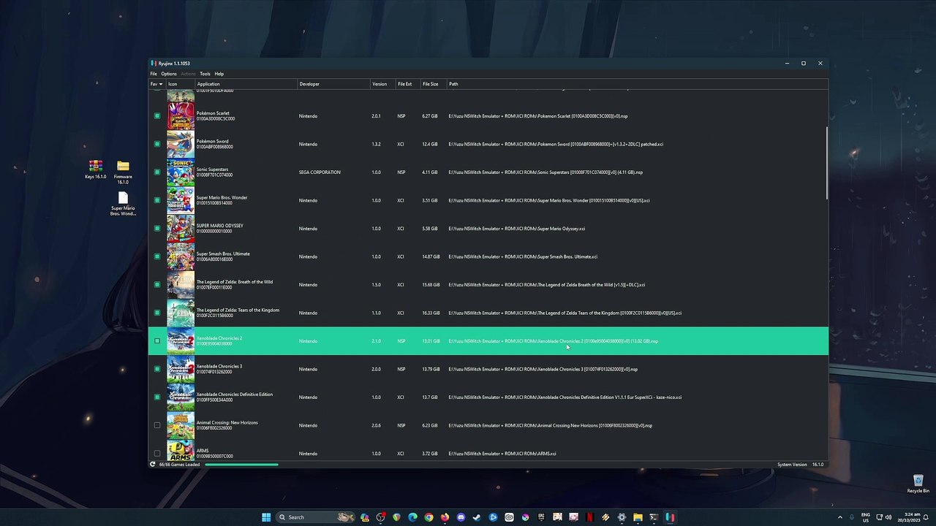
Task: Unfavorite Sonic Superstars checkbox
Action: click(157, 172)
